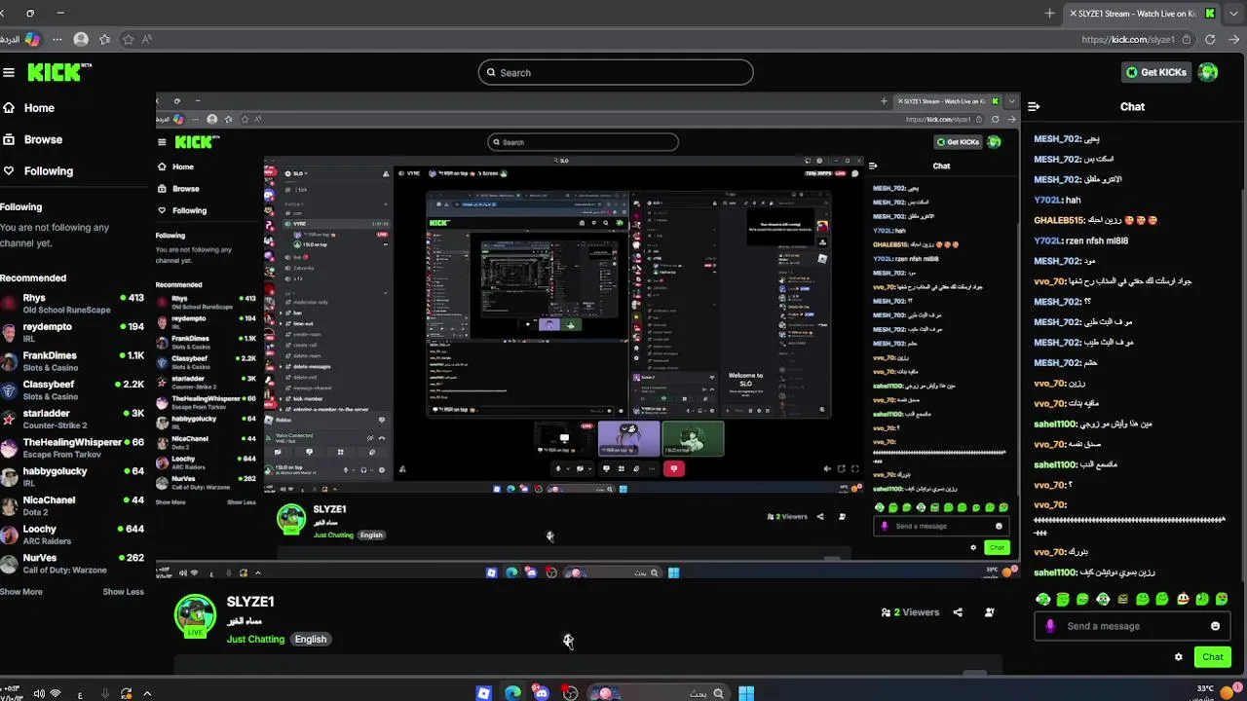Click the Wi-Fi icon in the system tray
This screenshot has height=701, width=1247.
coord(56,694)
